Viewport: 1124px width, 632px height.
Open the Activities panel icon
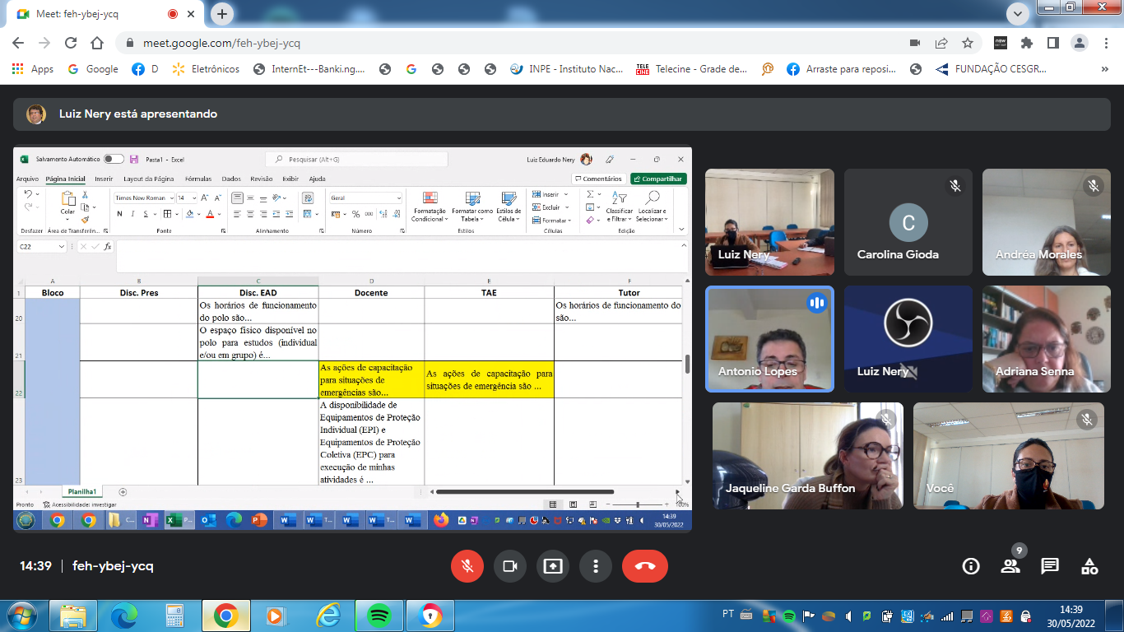tap(1089, 566)
